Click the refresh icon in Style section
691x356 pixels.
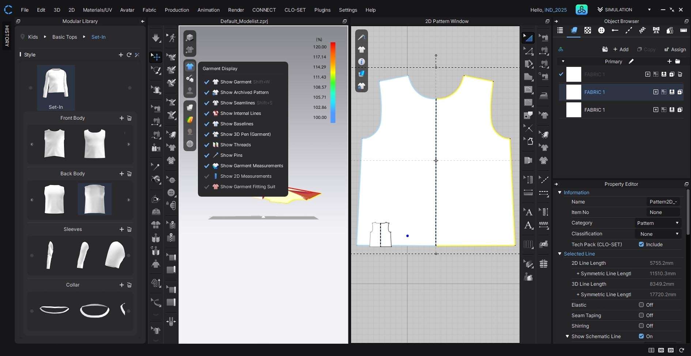tap(129, 54)
